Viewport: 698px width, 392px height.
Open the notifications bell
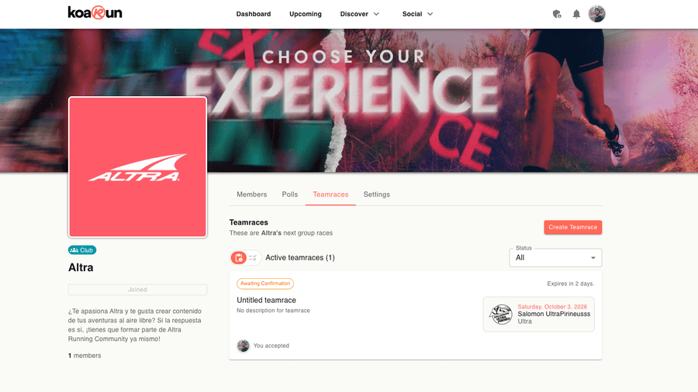click(576, 14)
